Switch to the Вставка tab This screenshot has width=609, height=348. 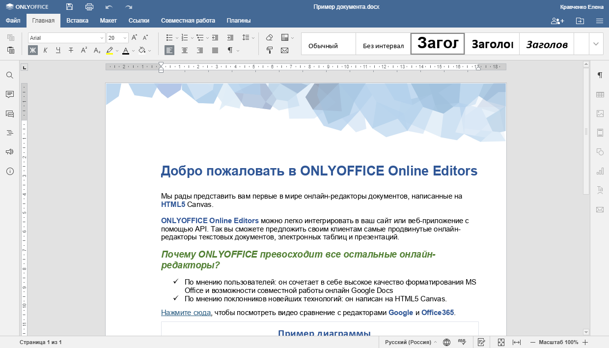click(x=77, y=21)
